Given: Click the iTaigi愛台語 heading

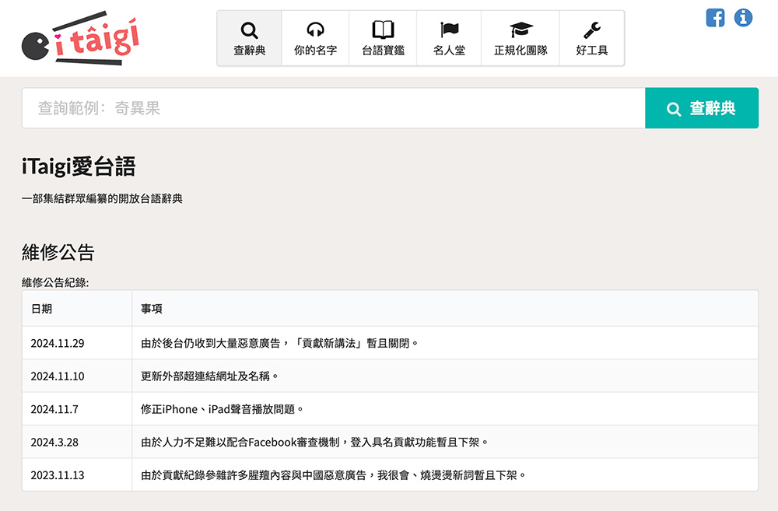Looking at the screenshot, I should pyautogui.click(x=79, y=166).
